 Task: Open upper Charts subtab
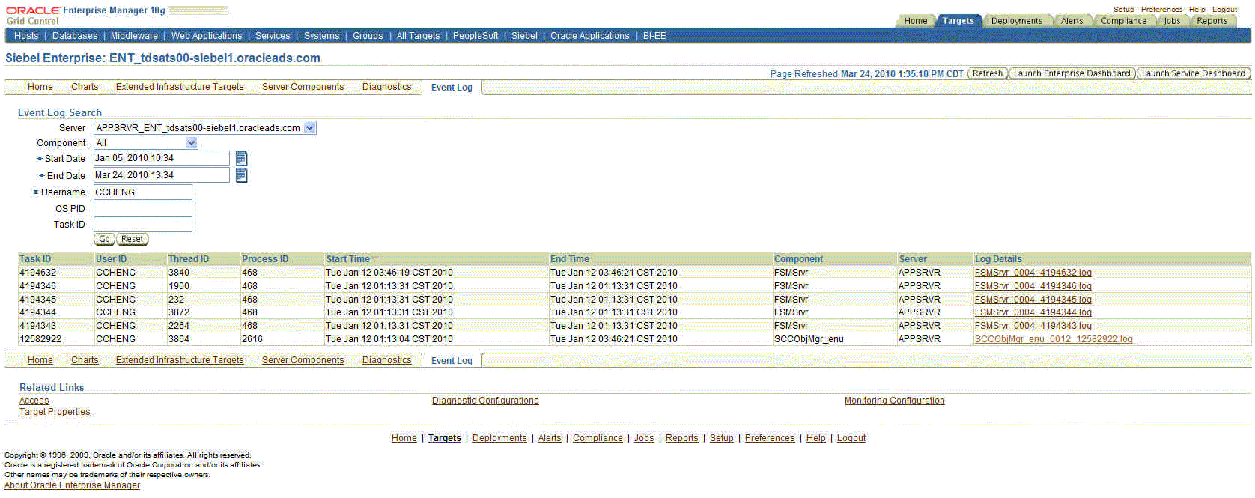pos(85,87)
